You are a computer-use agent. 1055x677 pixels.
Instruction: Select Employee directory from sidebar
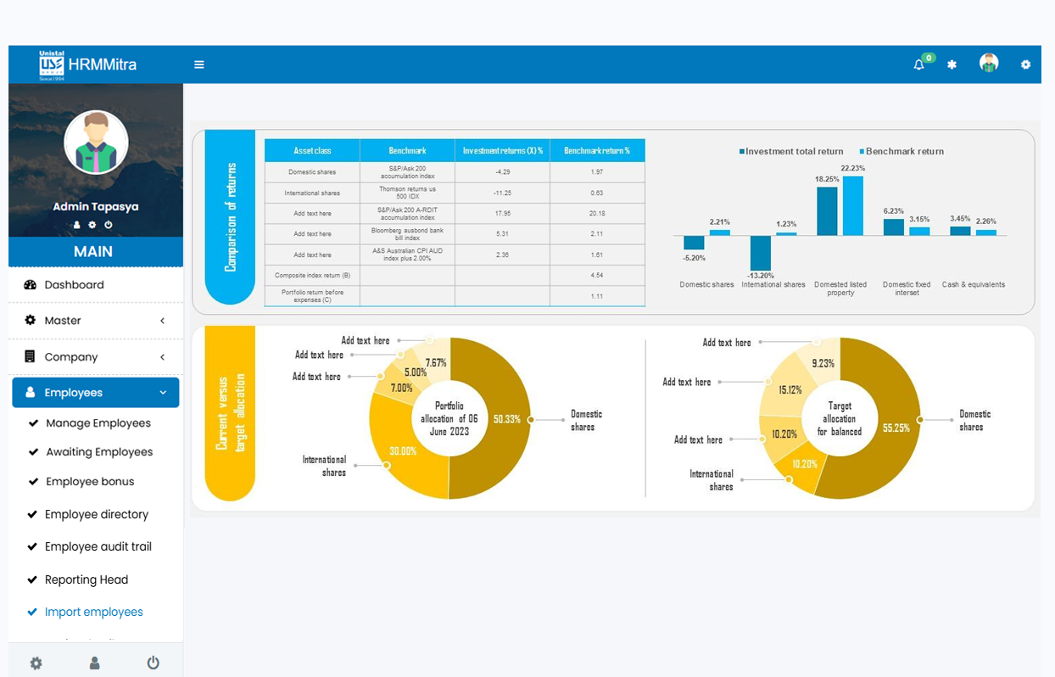click(x=96, y=515)
